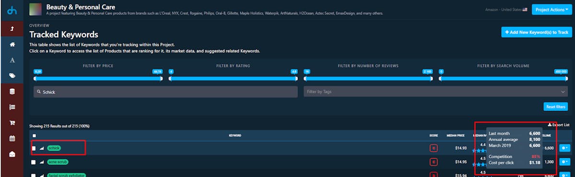Viewport: 575px width, 177px height.
Task: Click the 1,300 search volume value
Action: pos(549,162)
